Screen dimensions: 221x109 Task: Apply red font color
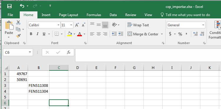80,34
